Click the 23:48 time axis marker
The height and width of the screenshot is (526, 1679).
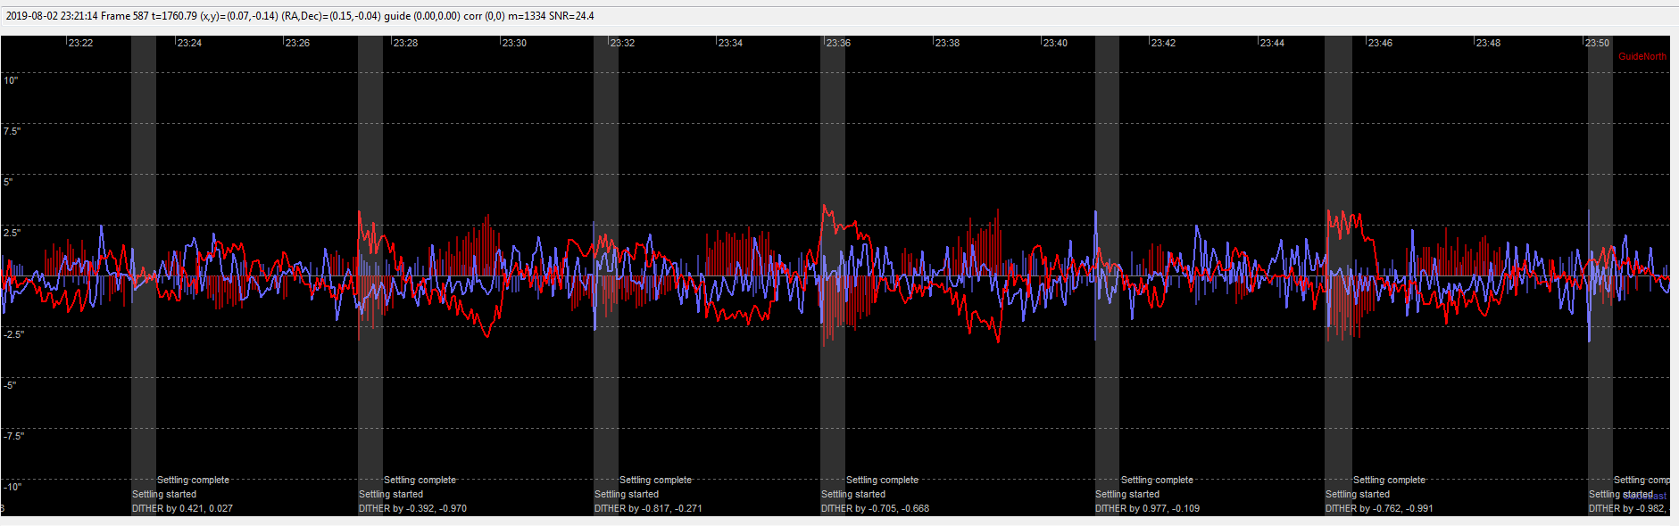[x=1488, y=43]
